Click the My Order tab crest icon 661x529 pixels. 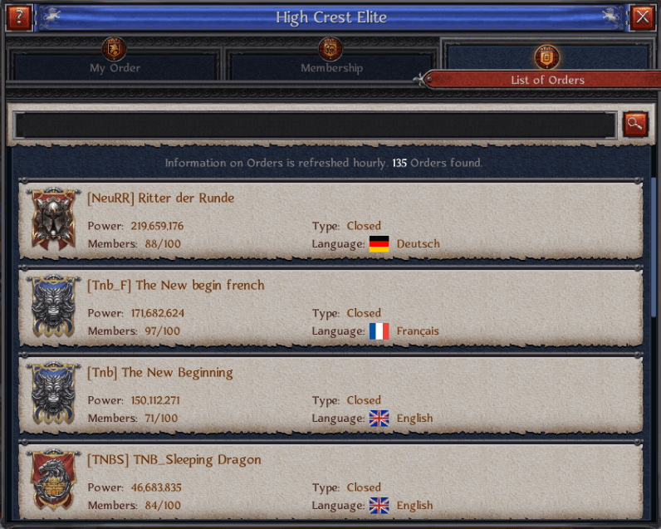pyautogui.click(x=114, y=49)
